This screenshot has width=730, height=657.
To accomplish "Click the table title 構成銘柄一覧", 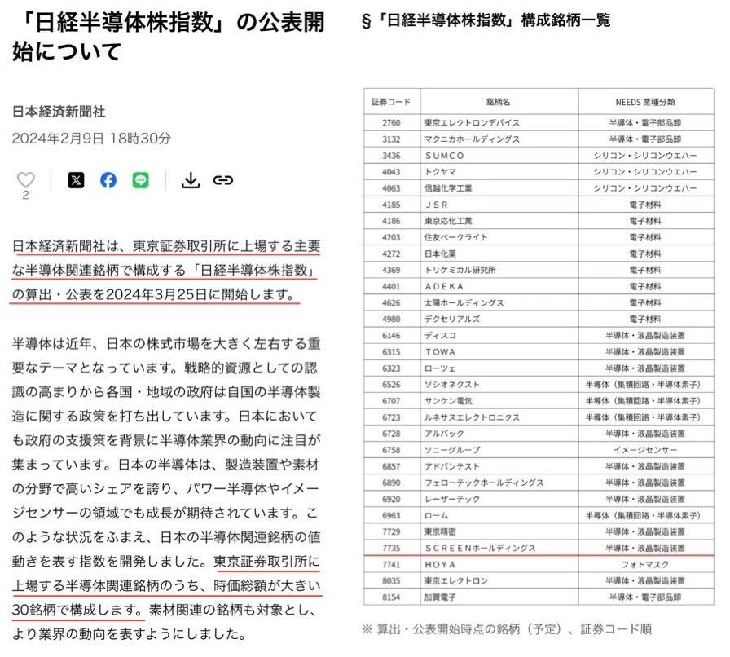I will [565, 20].
